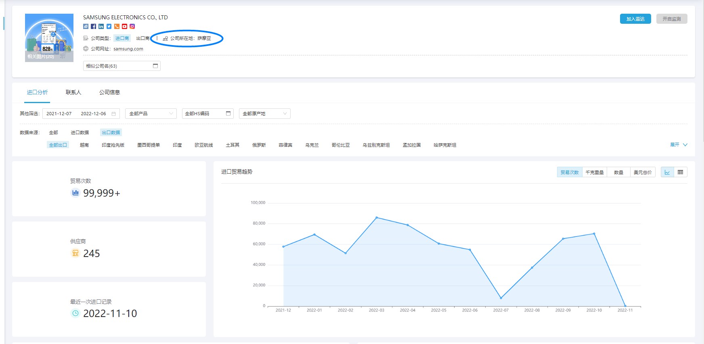The image size is (704, 344).
Task: Open samsung.com website link
Action: [x=128, y=49]
